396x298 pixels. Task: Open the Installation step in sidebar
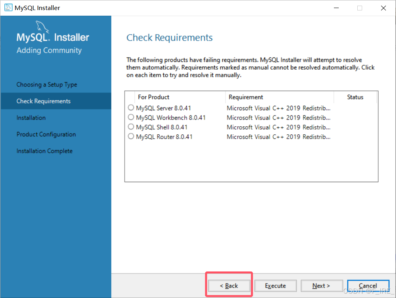[31, 118]
